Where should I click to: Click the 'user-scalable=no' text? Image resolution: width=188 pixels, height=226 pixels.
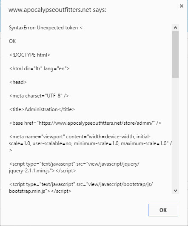(x=52, y=143)
